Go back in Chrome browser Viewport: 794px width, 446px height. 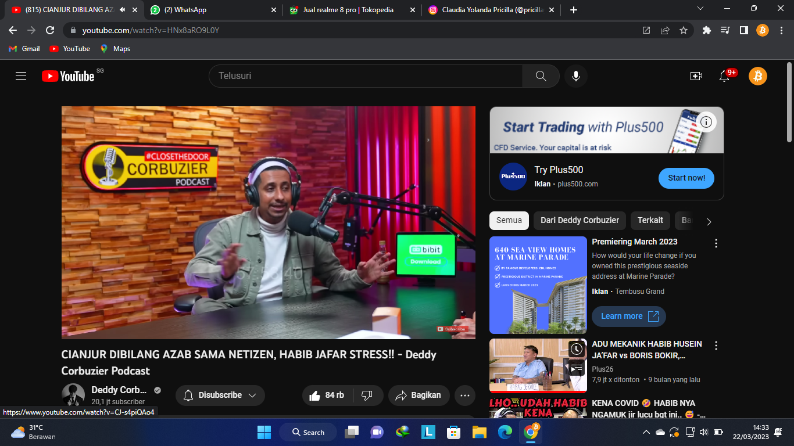pyautogui.click(x=13, y=30)
